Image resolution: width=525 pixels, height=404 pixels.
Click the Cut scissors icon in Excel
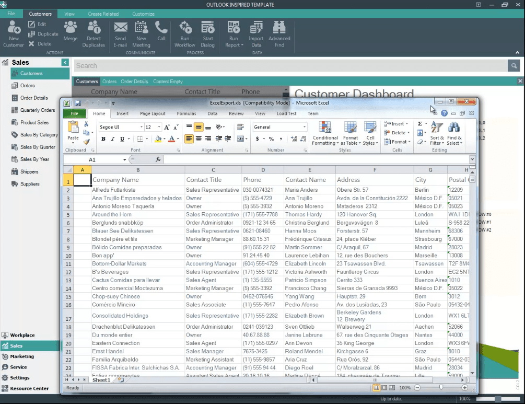tap(86, 124)
